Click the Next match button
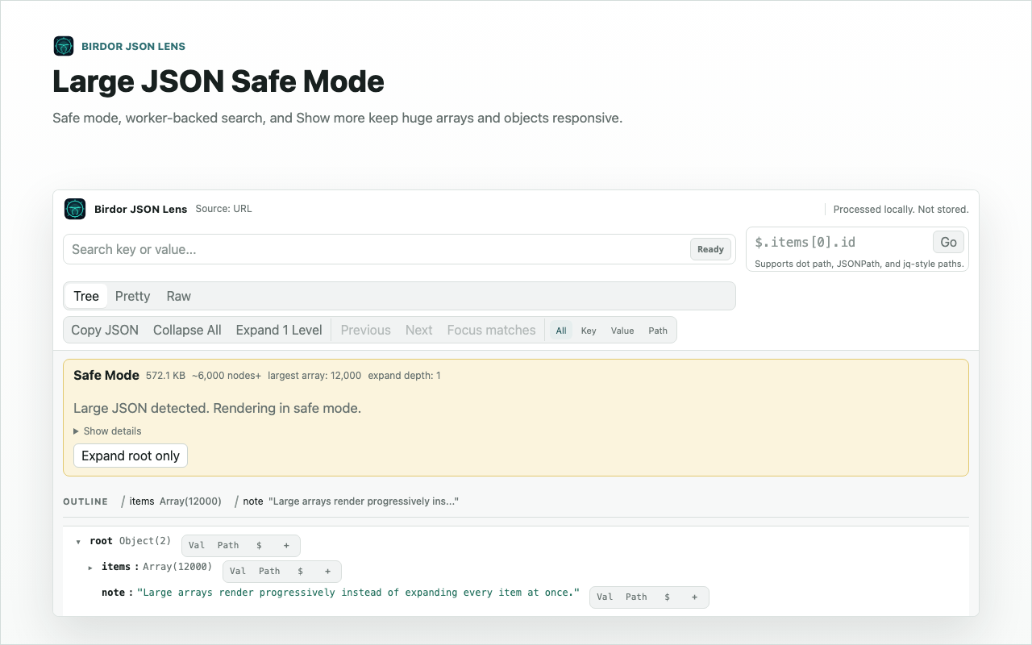The width and height of the screenshot is (1032, 645). (418, 330)
